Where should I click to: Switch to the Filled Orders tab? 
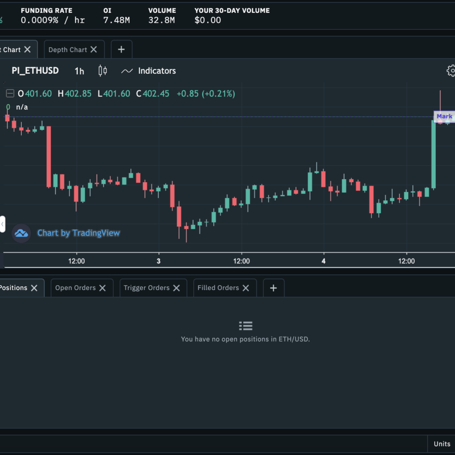click(x=219, y=287)
